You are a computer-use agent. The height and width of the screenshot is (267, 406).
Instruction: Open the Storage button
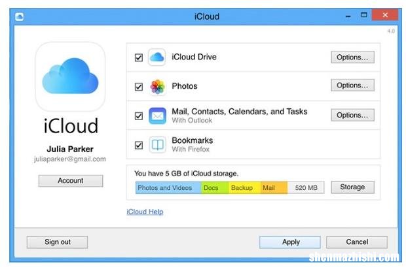point(353,187)
